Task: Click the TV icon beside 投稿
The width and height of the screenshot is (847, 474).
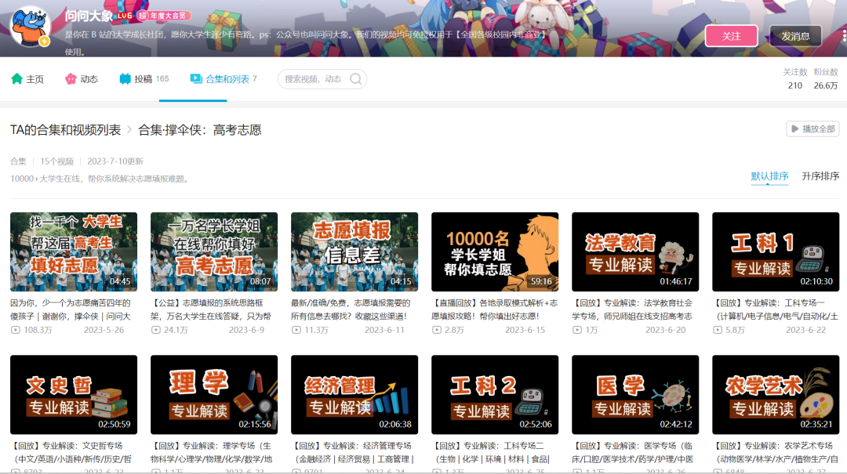Action: [x=125, y=79]
